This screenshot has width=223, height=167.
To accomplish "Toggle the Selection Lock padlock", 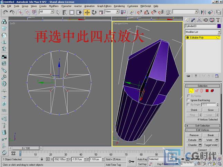I will 42,159.
